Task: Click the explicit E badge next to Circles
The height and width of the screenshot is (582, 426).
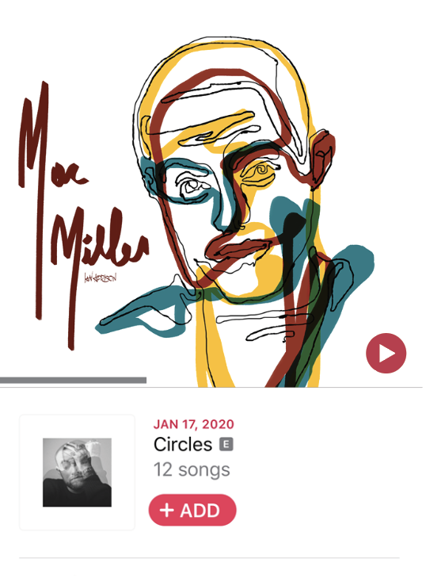Action: [226, 444]
